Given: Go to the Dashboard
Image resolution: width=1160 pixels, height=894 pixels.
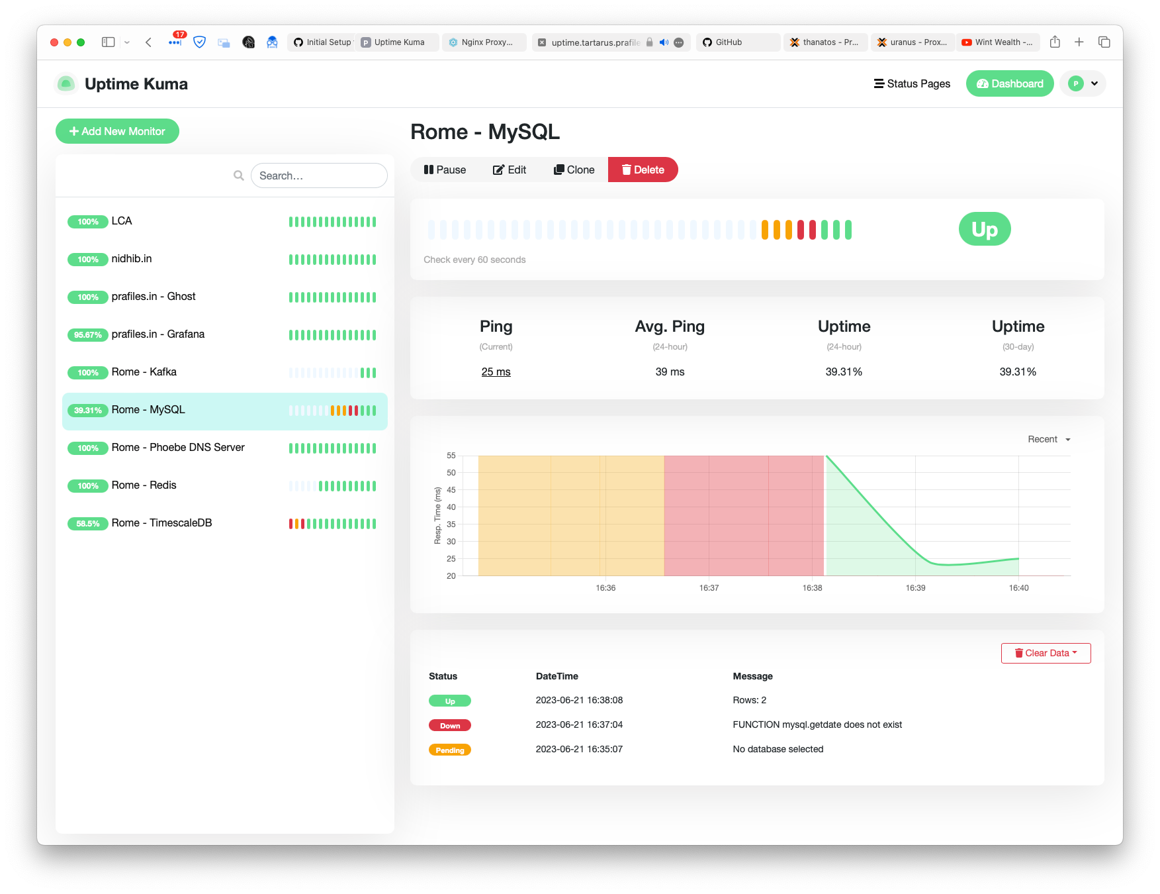Looking at the screenshot, I should (x=1010, y=83).
